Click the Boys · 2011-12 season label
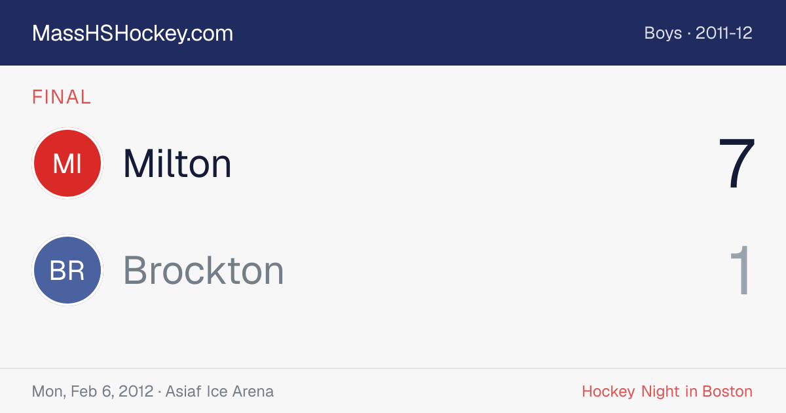Image resolution: width=786 pixels, height=413 pixels. 698,33
